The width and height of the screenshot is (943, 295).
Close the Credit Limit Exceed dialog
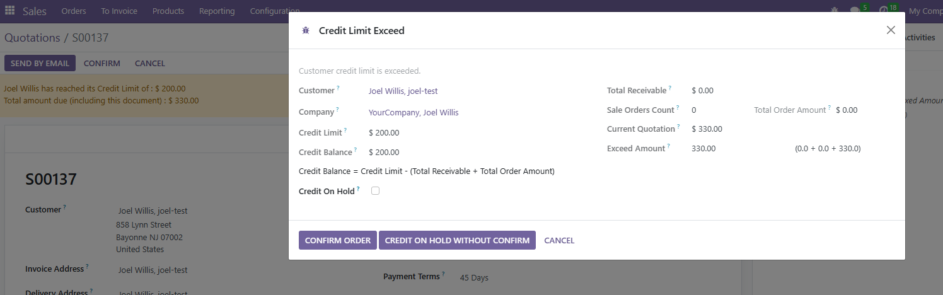coord(891,30)
